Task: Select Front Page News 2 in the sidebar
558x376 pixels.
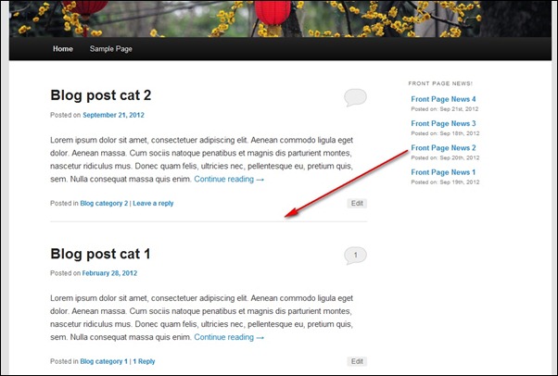Action: coord(443,148)
